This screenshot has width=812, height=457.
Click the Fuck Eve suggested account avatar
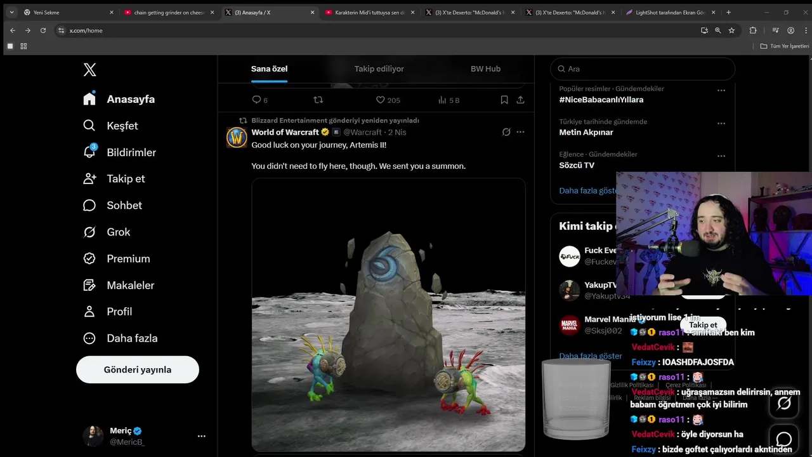pos(569,256)
